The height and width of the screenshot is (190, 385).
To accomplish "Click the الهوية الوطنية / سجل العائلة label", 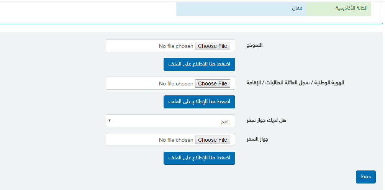I will [x=295, y=83].
